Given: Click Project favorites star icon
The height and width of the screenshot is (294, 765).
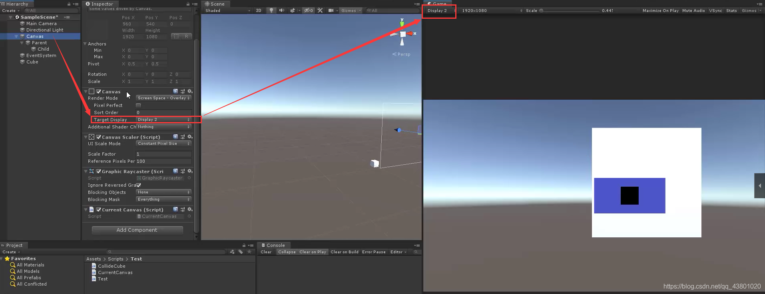Looking at the screenshot, I should tap(249, 252).
